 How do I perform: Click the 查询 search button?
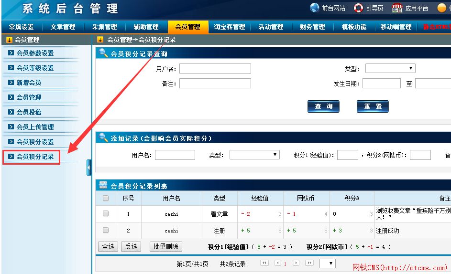(323, 106)
